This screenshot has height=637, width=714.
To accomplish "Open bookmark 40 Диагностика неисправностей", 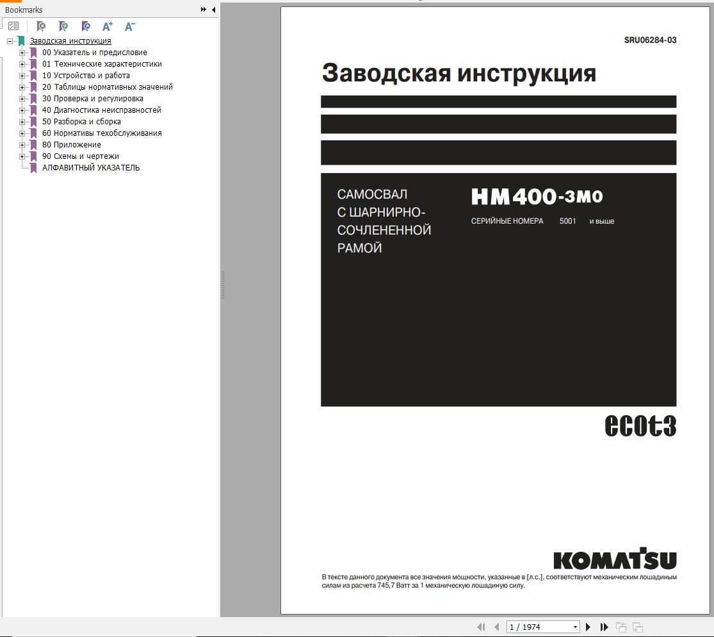I will pyautogui.click(x=102, y=110).
